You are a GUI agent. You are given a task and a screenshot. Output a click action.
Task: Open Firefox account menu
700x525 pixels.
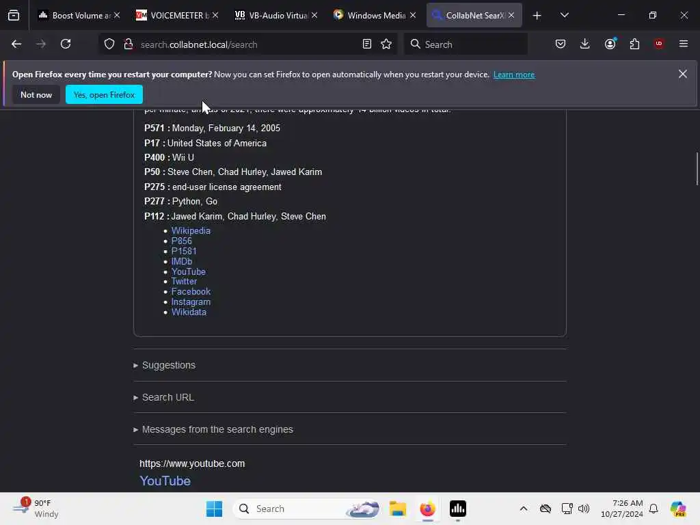click(610, 44)
